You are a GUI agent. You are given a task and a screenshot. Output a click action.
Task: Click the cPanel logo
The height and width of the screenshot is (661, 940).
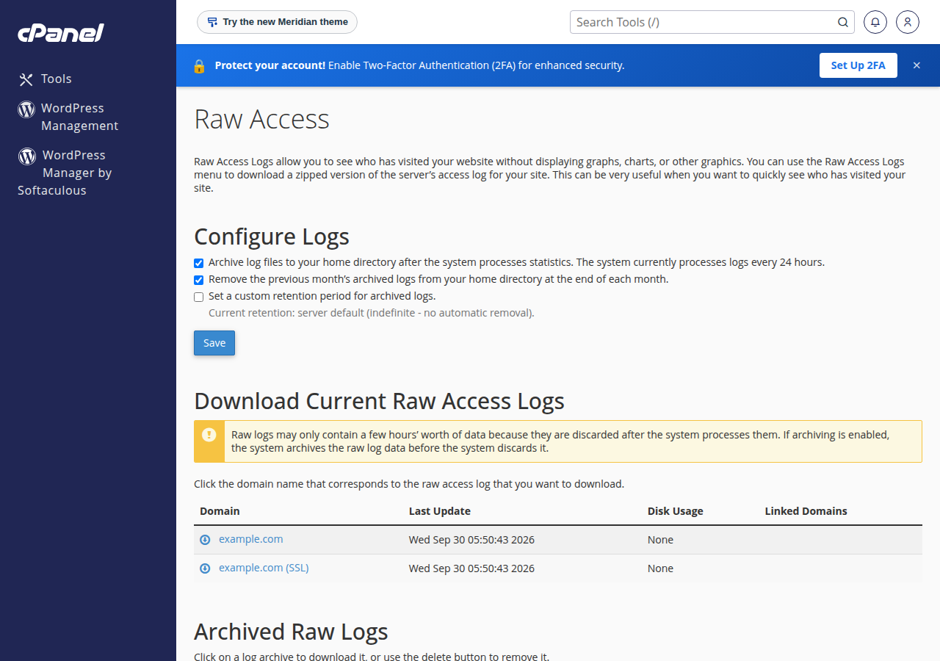(61, 32)
